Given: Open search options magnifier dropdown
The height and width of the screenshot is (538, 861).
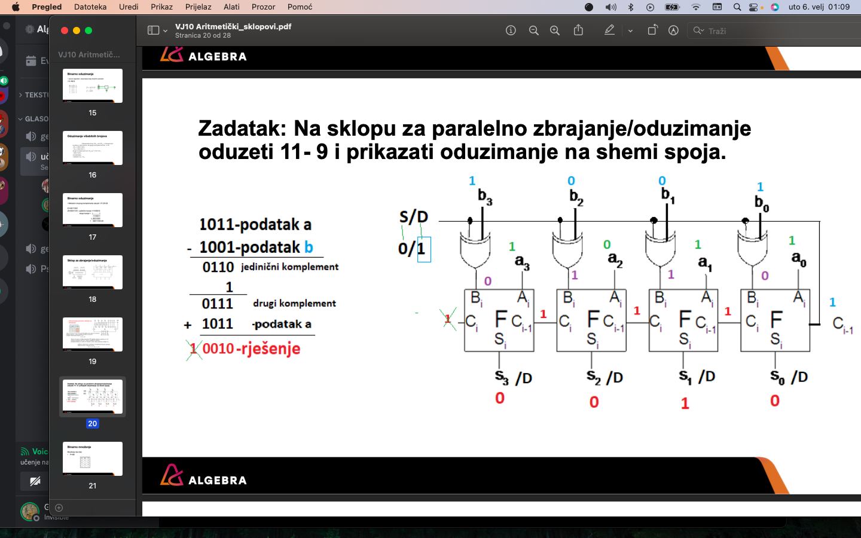Looking at the screenshot, I should click(x=698, y=30).
